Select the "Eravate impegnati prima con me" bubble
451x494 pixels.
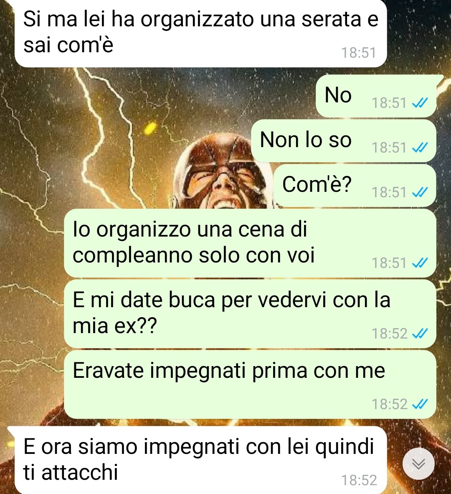(x=250, y=385)
